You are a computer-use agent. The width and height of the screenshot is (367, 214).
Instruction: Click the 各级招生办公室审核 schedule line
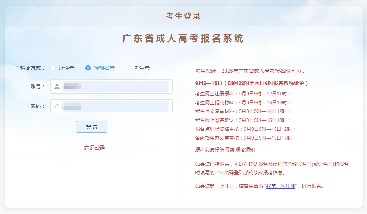coord(245,138)
